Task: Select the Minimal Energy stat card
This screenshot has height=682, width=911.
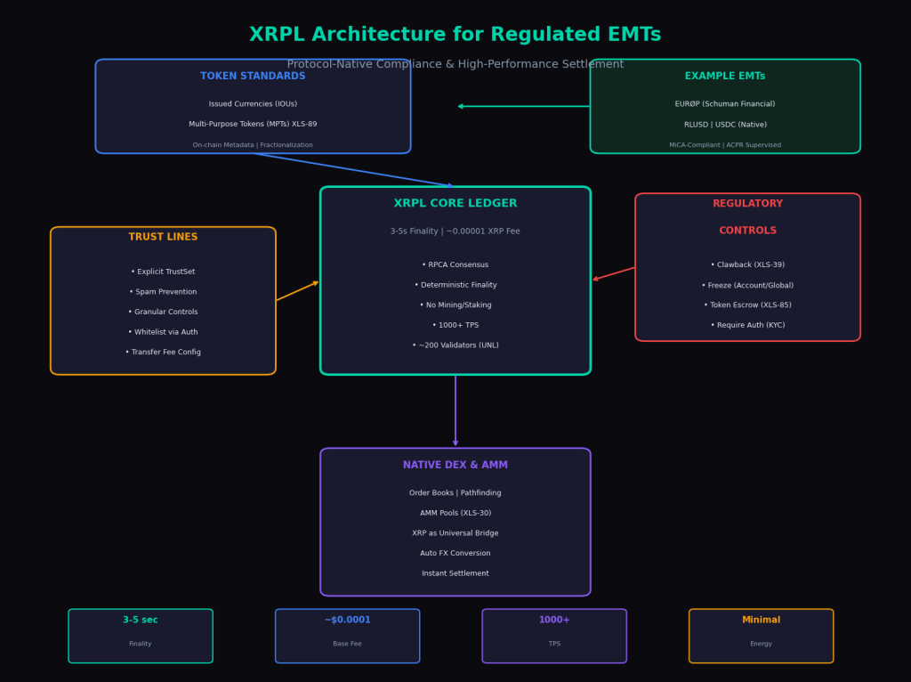Action: click(x=761, y=636)
